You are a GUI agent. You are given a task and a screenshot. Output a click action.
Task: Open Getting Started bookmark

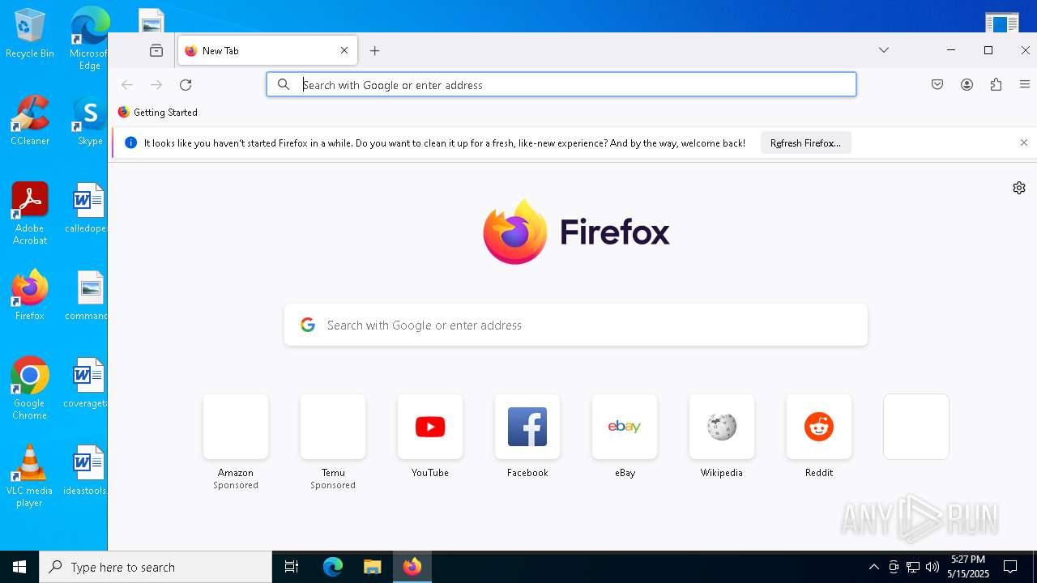[158, 112]
